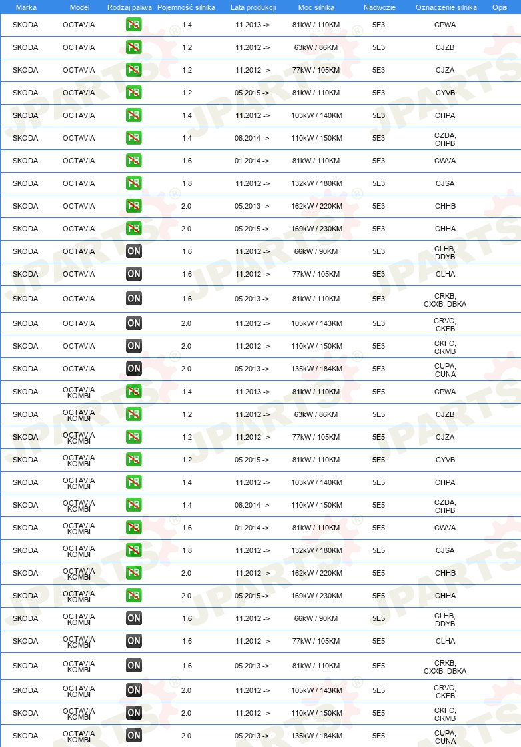Click ON diesel icon in OCTAVIA KOMBI 5E5 CLHA row
This screenshot has width=521, height=747.
click(134, 641)
